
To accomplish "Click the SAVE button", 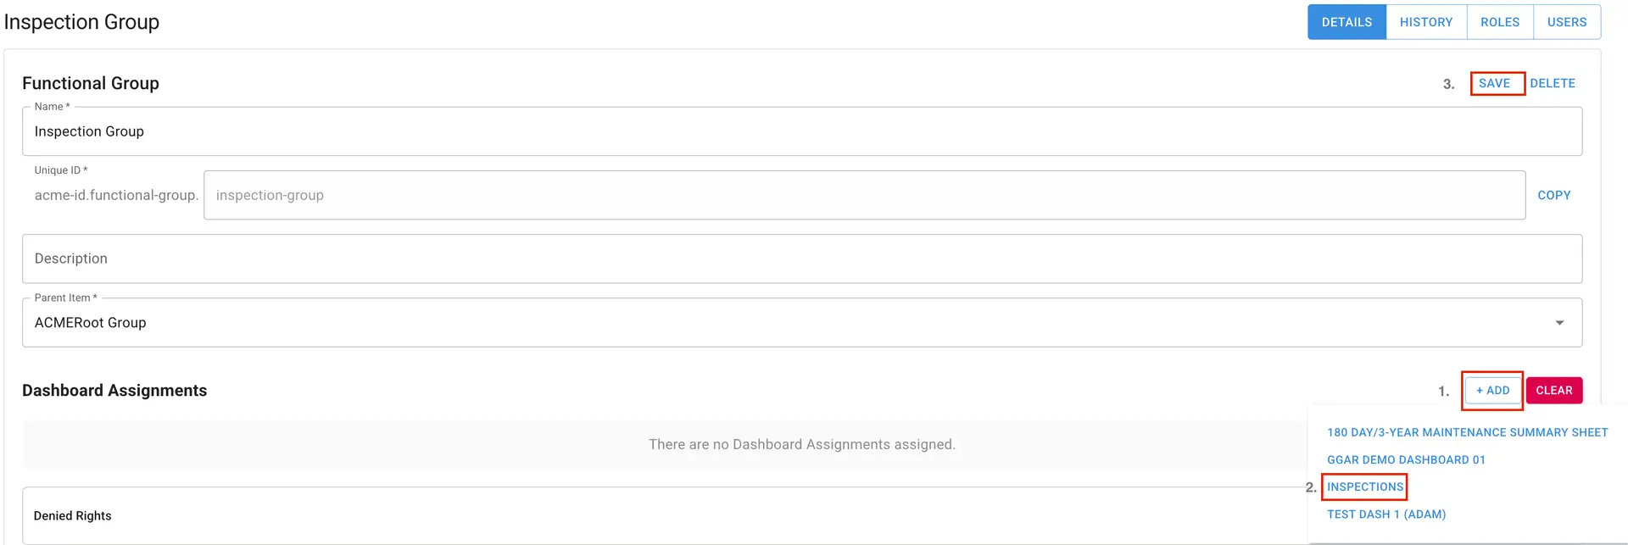I will (x=1494, y=83).
